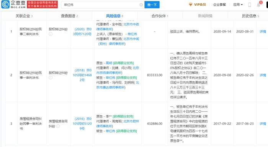The height and width of the screenshot is (147, 268).
Task: Open case number (2016)京0105民初51209号
Action: pyautogui.click(x=82, y=123)
